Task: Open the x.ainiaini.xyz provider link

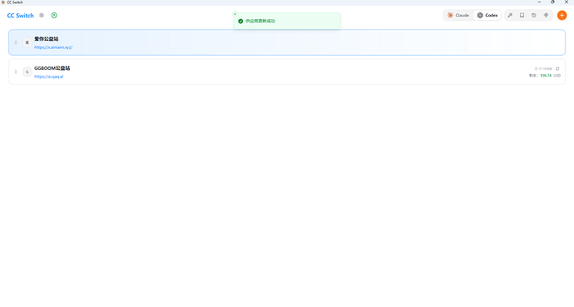Action: pos(53,47)
